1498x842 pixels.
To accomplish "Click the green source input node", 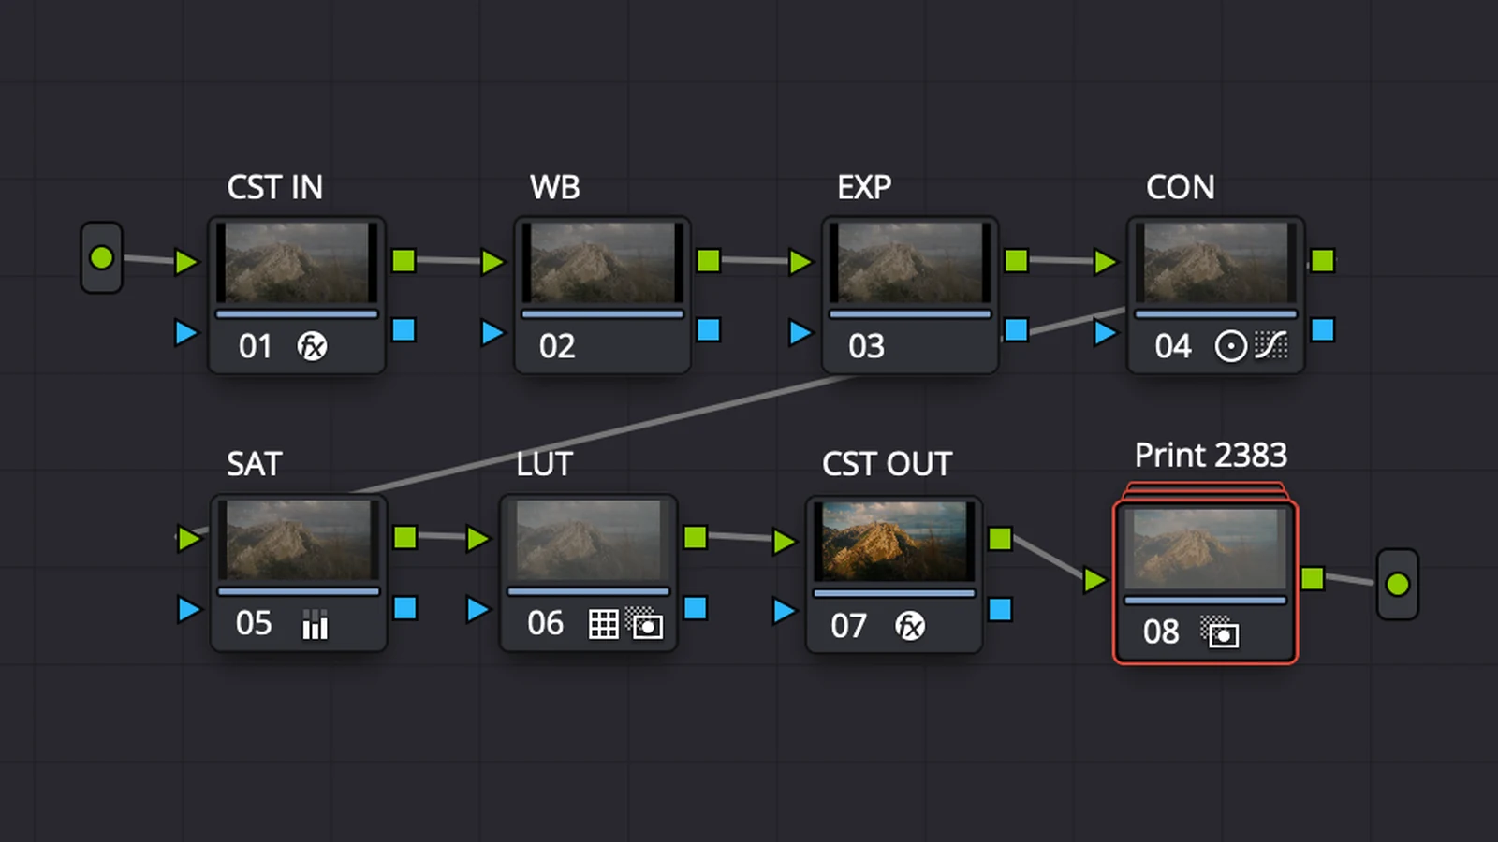I will coord(101,257).
